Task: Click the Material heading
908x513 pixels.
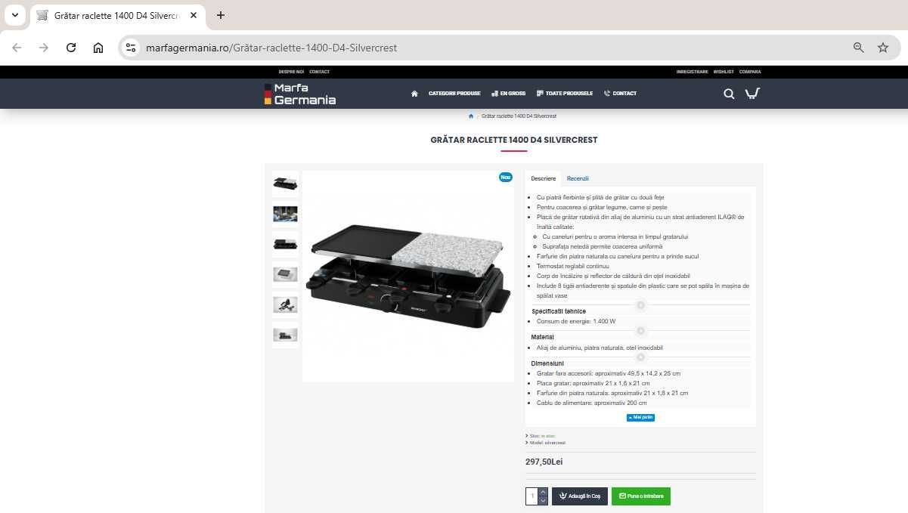Action: (543, 337)
